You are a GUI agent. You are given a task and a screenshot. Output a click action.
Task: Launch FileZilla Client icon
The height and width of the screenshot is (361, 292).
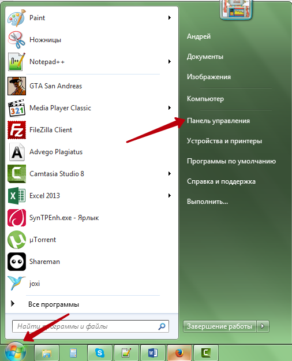[x=17, y=130]
